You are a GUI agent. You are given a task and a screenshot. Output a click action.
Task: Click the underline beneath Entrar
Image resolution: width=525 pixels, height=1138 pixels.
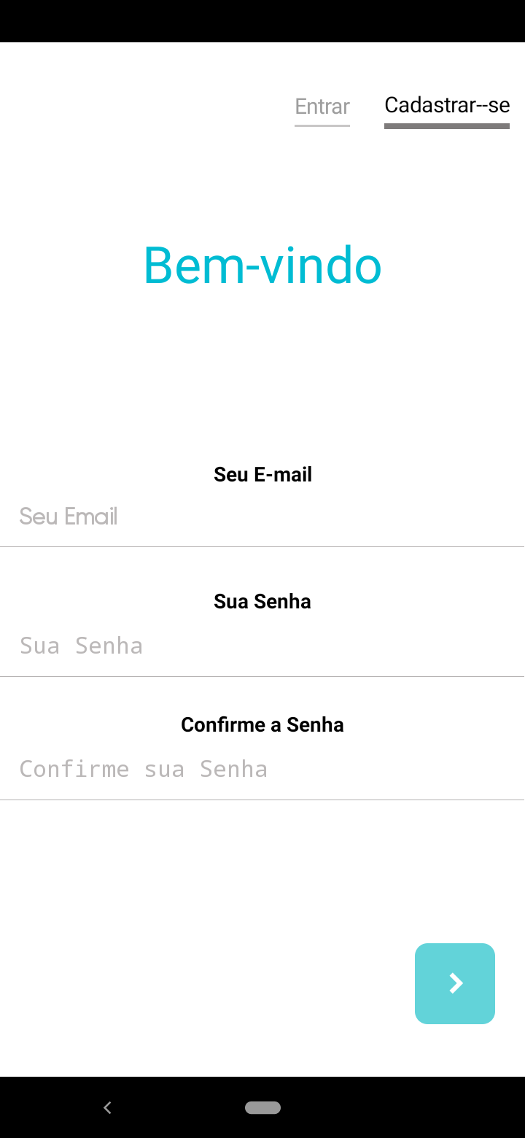pos(322,125)
